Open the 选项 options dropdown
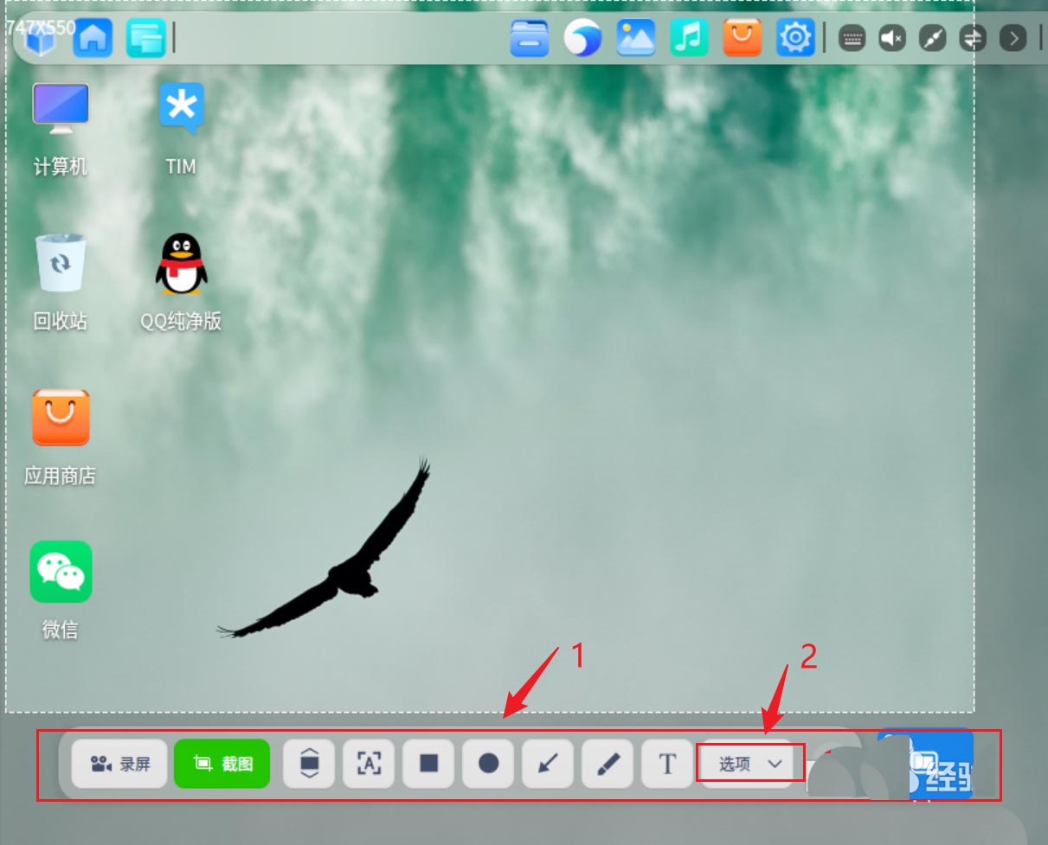Screen dimensions: 1048x845 (x=750, y=763)
